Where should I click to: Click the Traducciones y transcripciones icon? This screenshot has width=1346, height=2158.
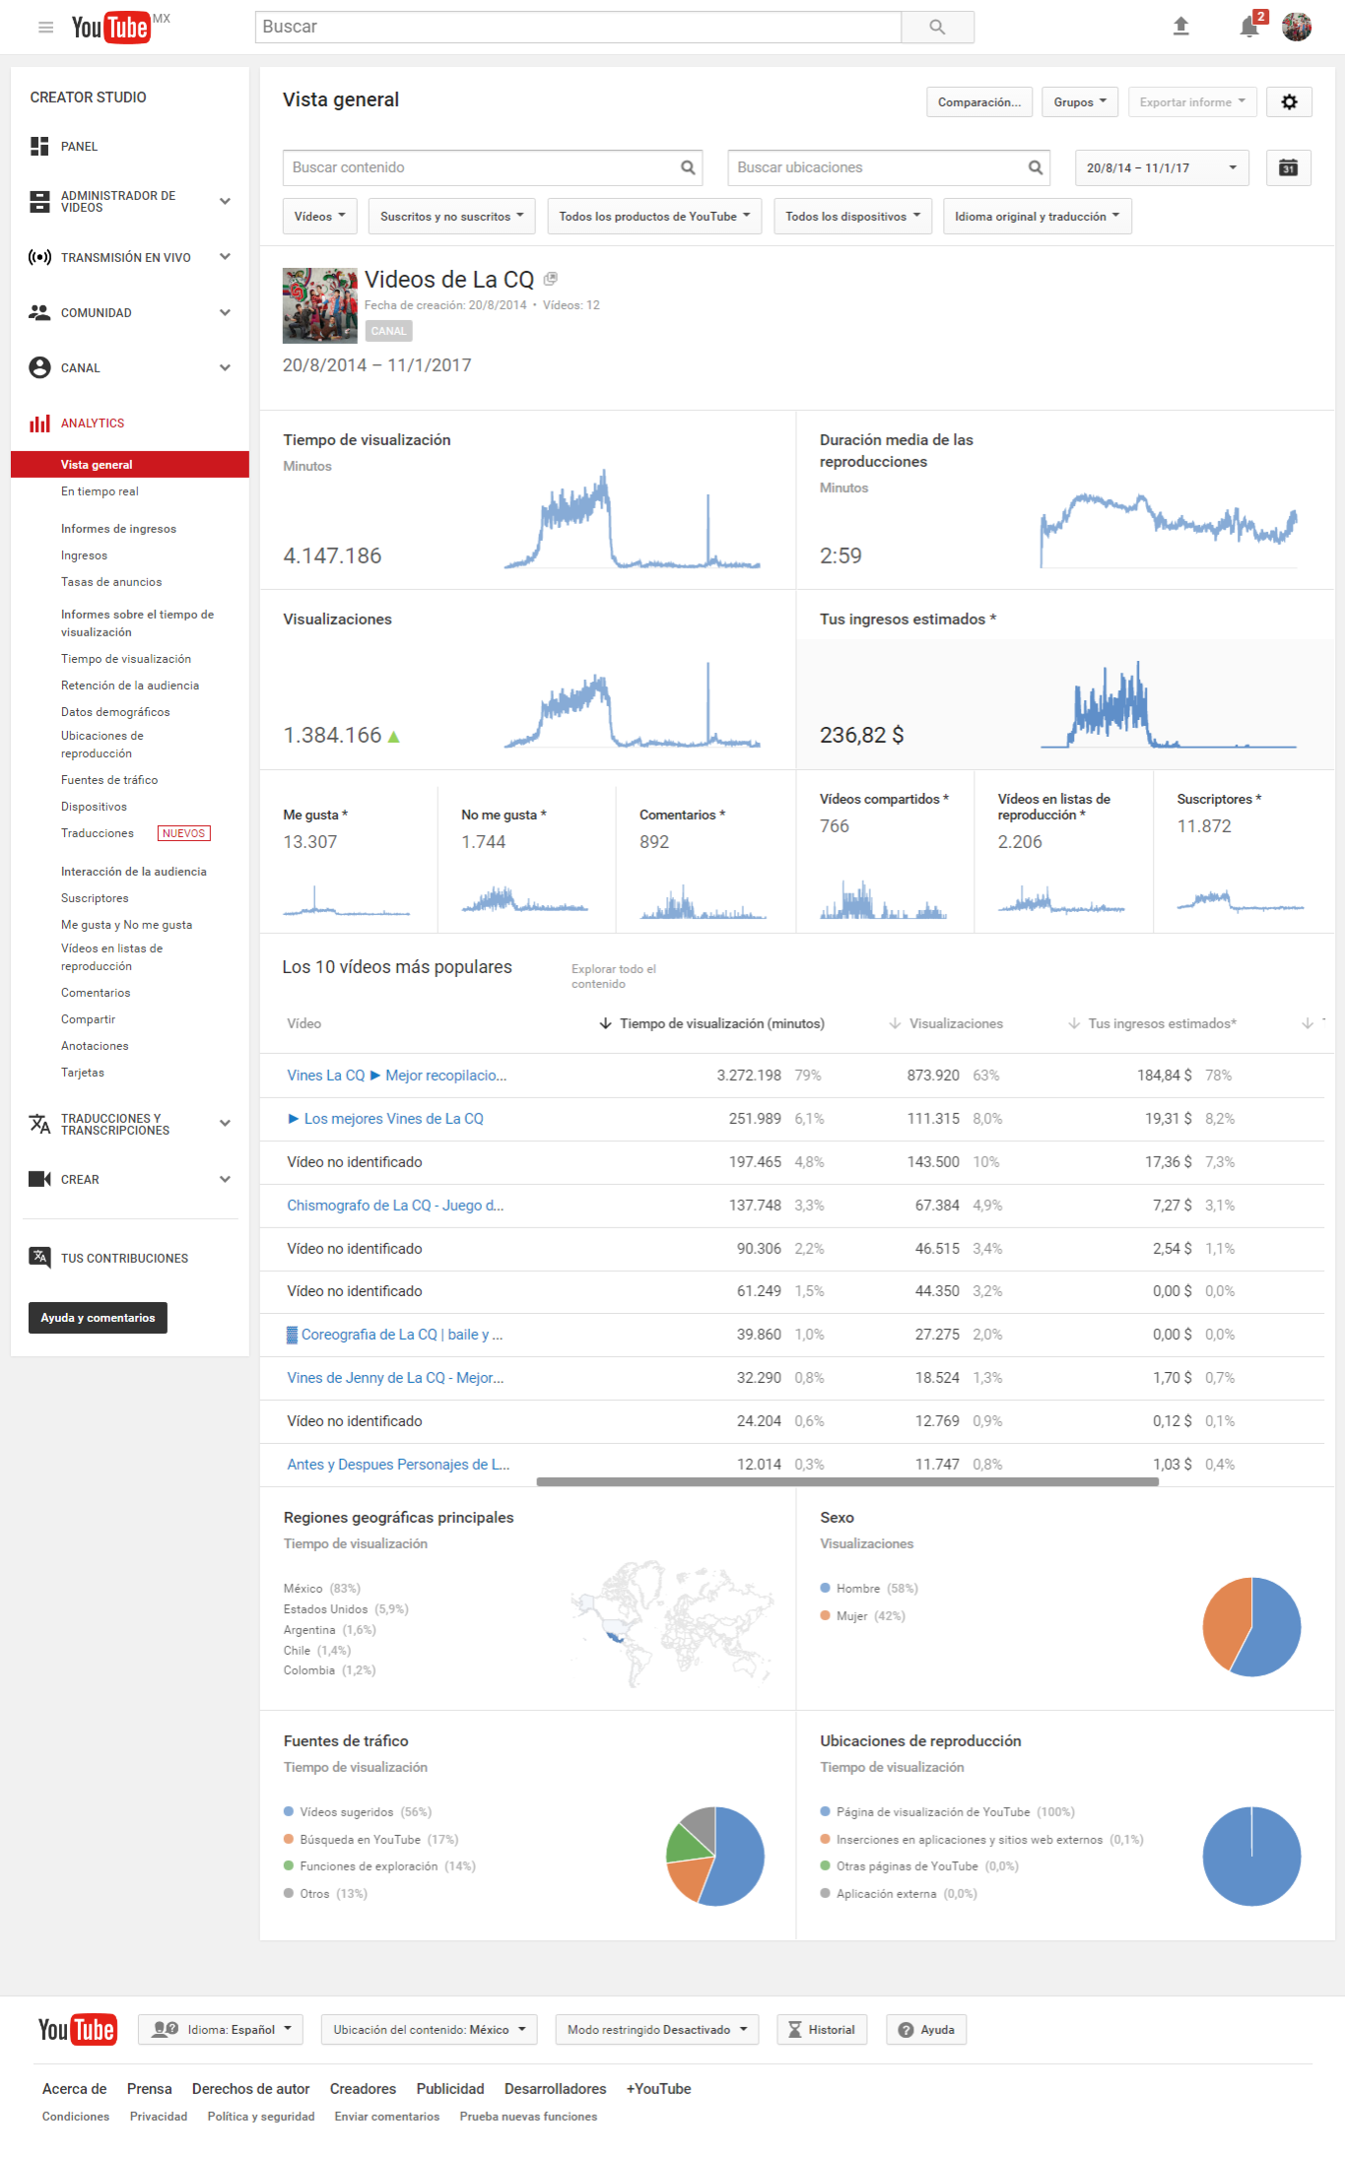(39, 1124)
